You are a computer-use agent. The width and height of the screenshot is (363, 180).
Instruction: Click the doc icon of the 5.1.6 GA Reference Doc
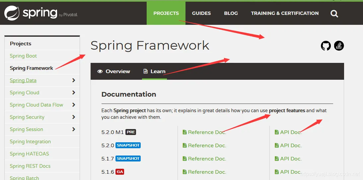184,172
